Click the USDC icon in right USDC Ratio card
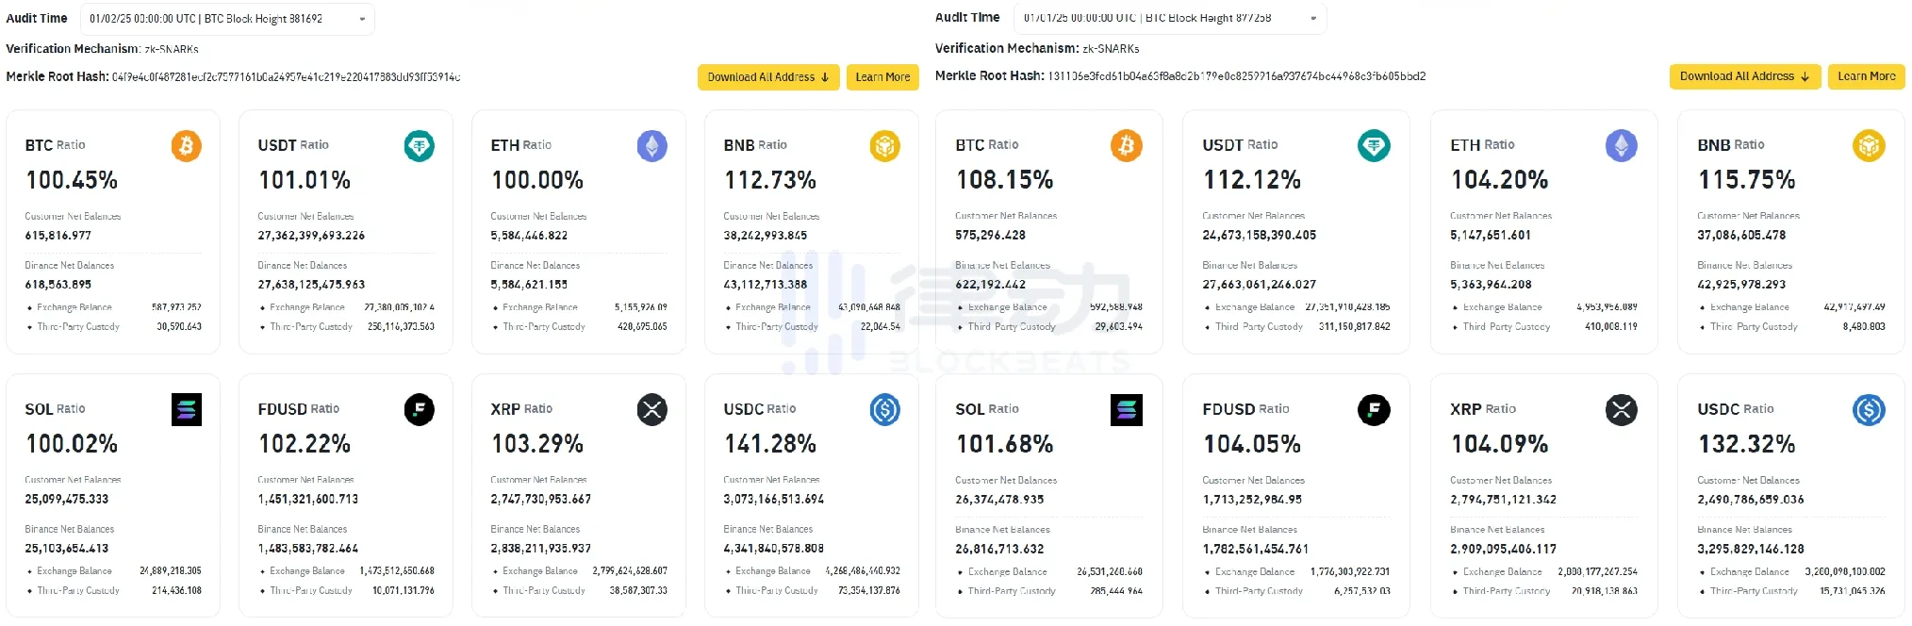The image size is (1912, 626). point(1869,410)
